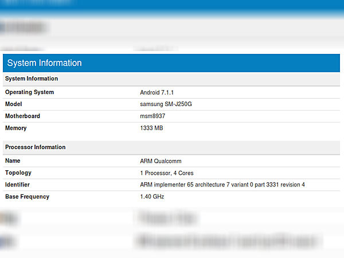Click the Memory row label
344x258 pixels.
coord(16,128)
